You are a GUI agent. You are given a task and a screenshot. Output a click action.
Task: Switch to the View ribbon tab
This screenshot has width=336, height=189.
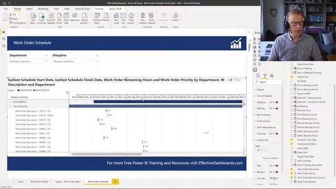56,9
